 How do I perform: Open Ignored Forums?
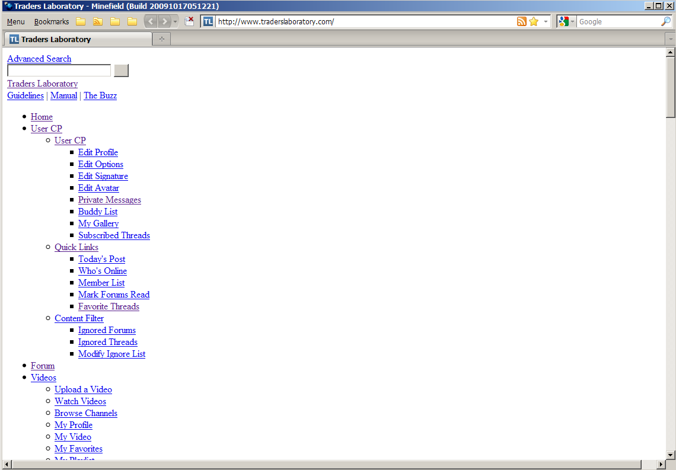107,330
